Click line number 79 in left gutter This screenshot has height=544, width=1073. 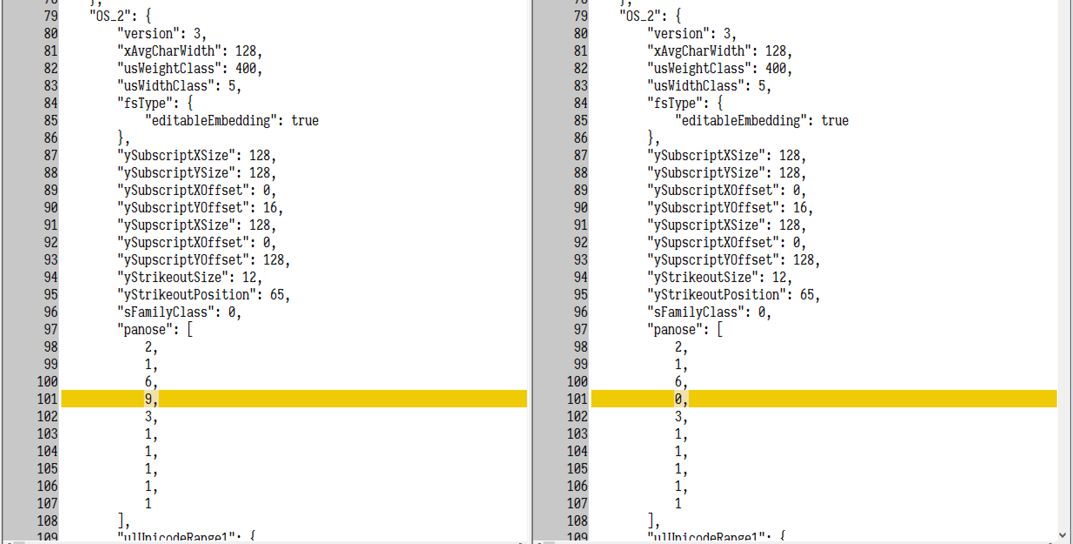coord(50,16)
